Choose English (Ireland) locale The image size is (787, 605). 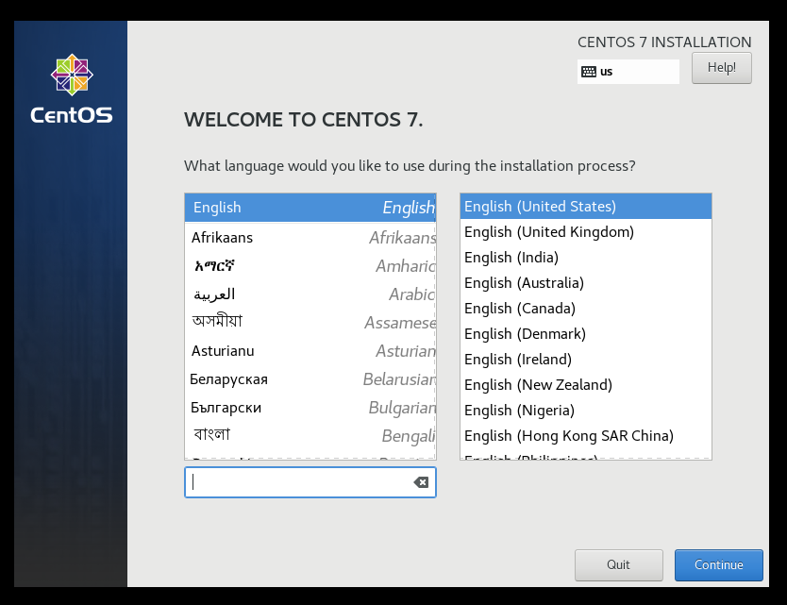pyautogui.click(x=586, y=360)
